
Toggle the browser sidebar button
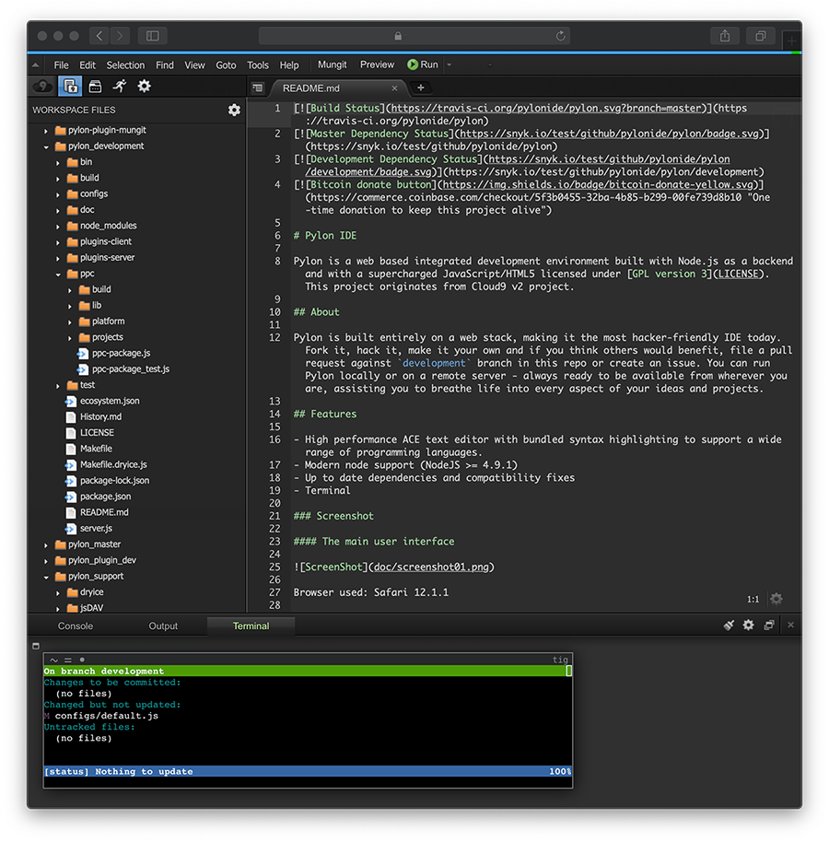[153, 36]
